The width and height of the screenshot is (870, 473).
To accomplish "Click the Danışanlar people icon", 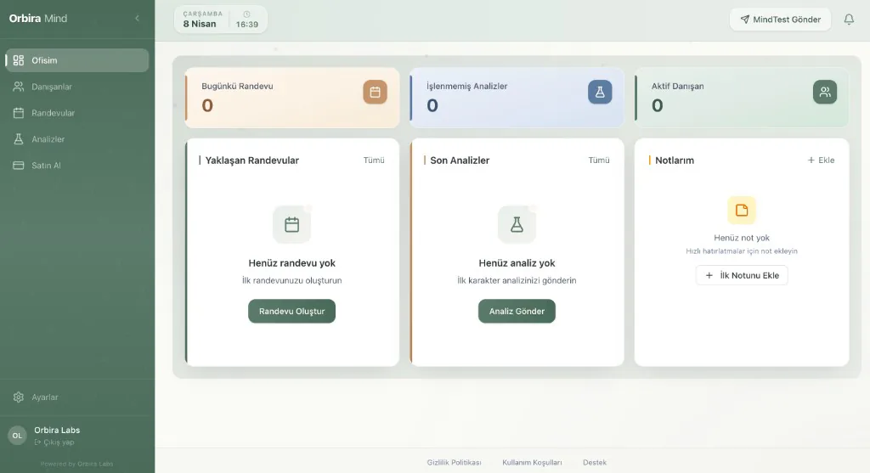I will 19,87.
